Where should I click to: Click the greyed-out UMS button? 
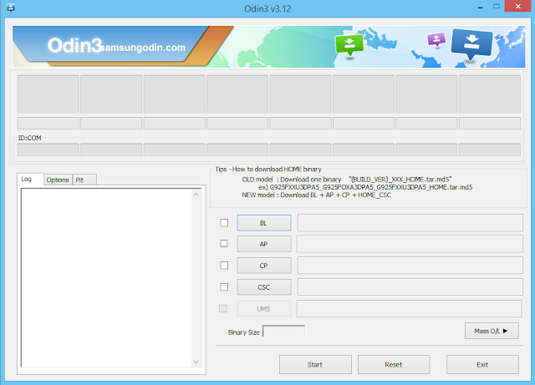tap(264, 309)
